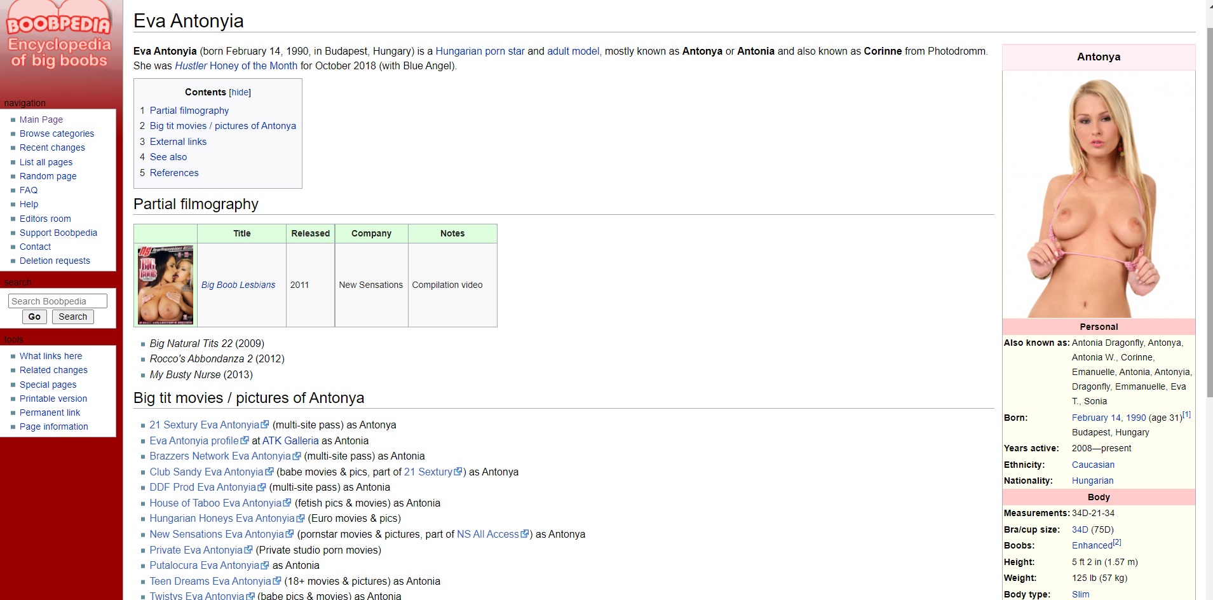Click the Compilation video table cell
1213x600 pixels.
[452, 285]
